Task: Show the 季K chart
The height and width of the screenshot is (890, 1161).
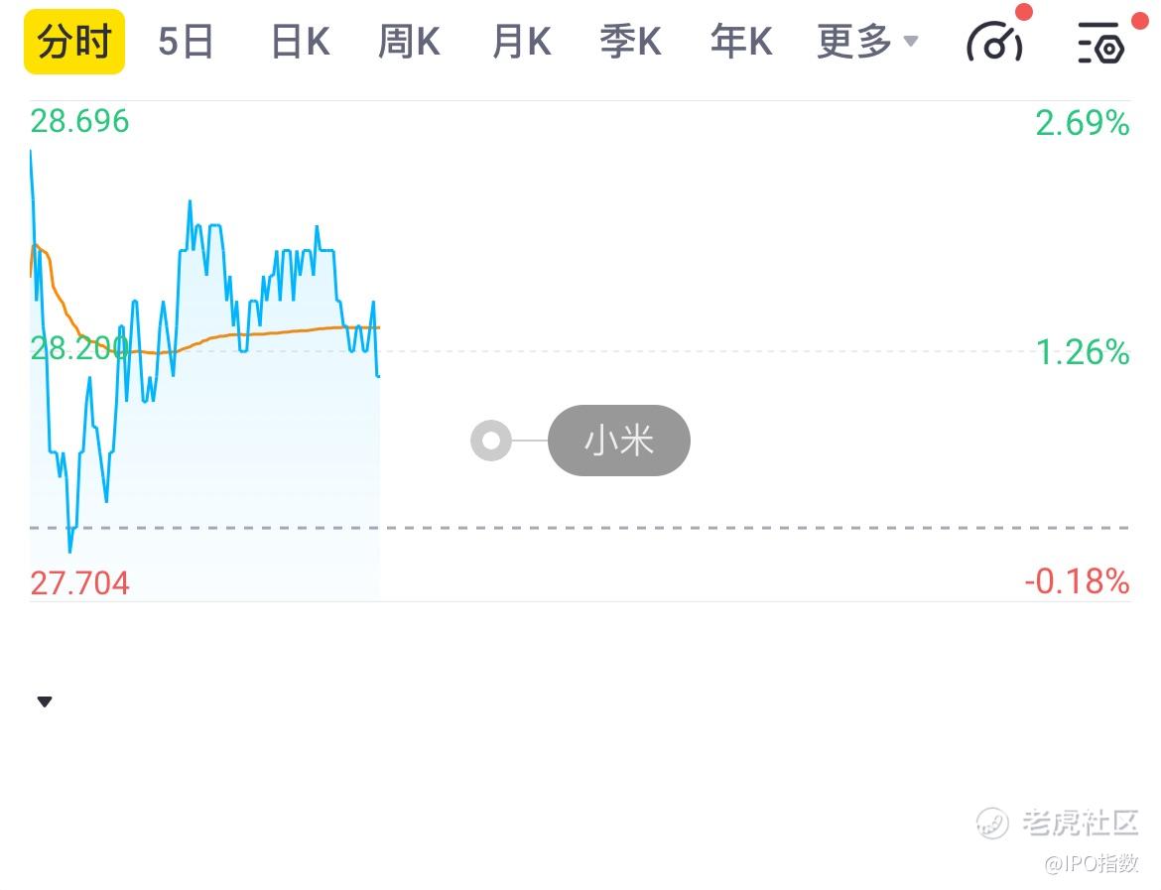Action: (x=630, y=43)
